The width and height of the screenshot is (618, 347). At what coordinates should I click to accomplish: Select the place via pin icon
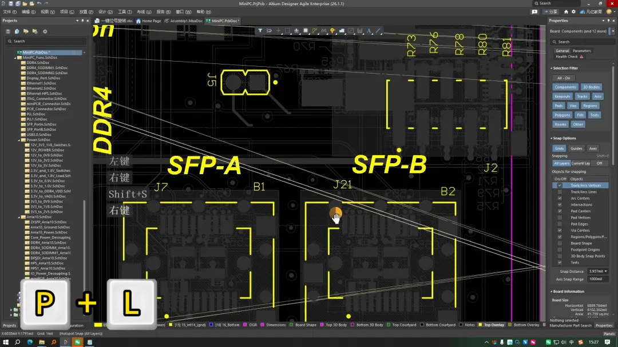click(x=332, y=31)
